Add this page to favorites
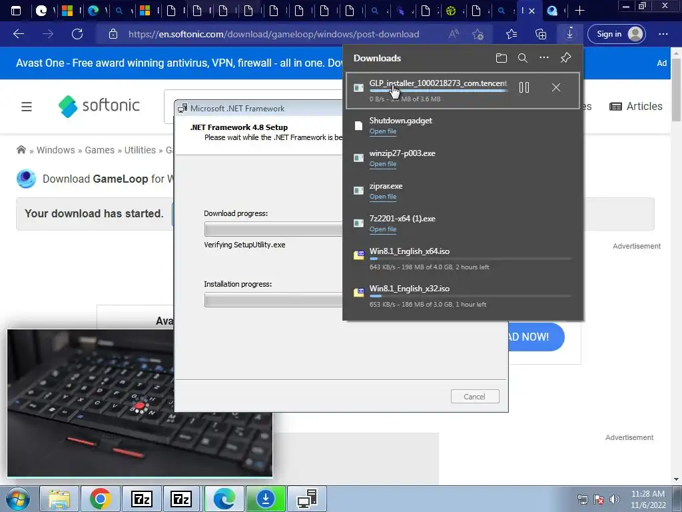The width and height of the screenshot is (682, 512). coord(478,34)
